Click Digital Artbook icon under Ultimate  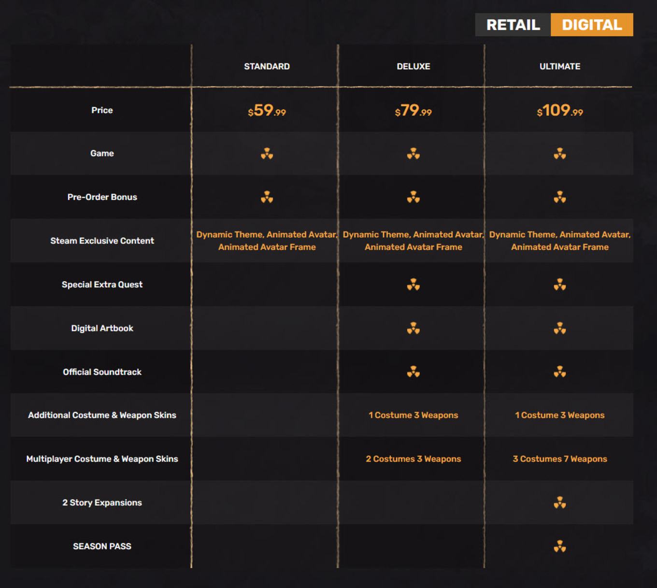click(560, 329)
